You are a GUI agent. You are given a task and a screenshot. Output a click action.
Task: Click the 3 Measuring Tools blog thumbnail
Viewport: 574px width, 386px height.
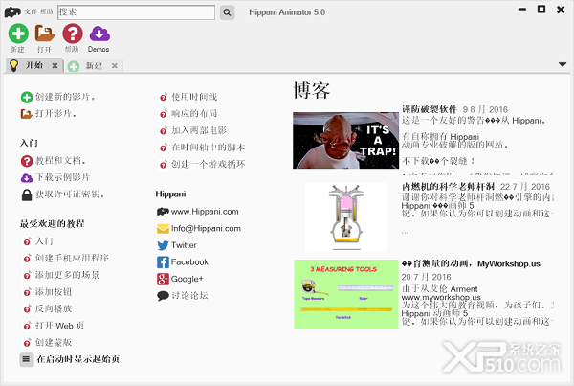(x=346, y=294)
